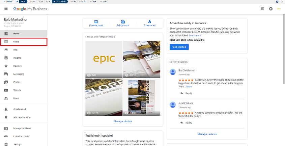Click the Get started button
Viewport: 285px width, 146px height.
point(179,47)
